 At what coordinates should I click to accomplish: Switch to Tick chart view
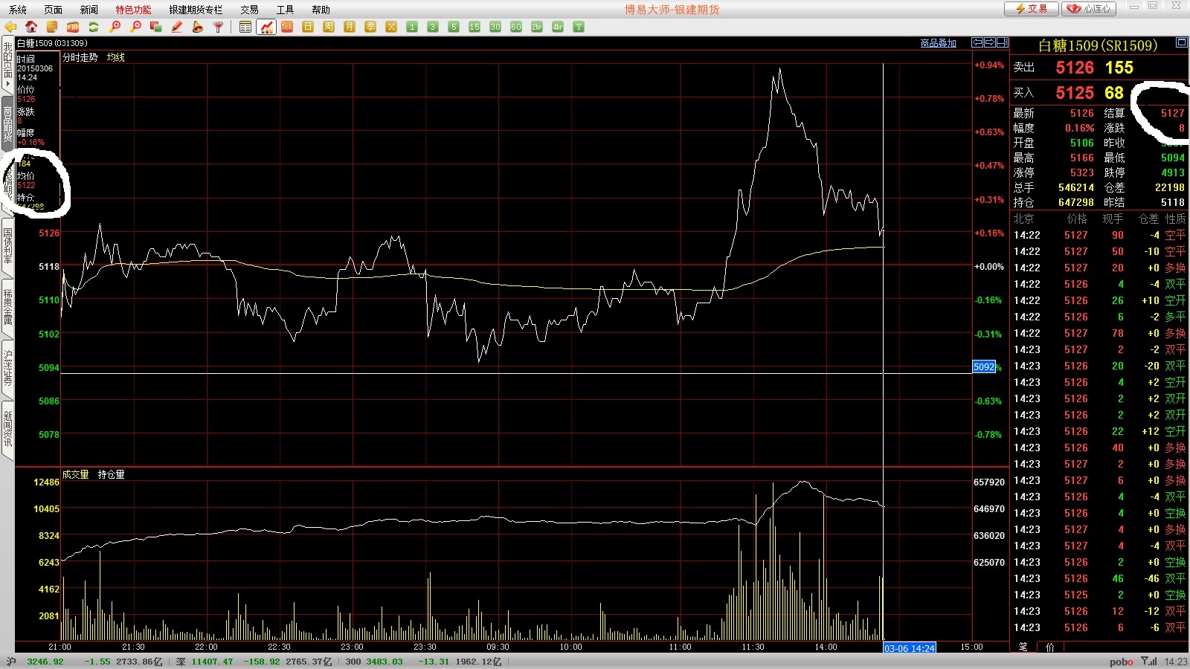287,27
